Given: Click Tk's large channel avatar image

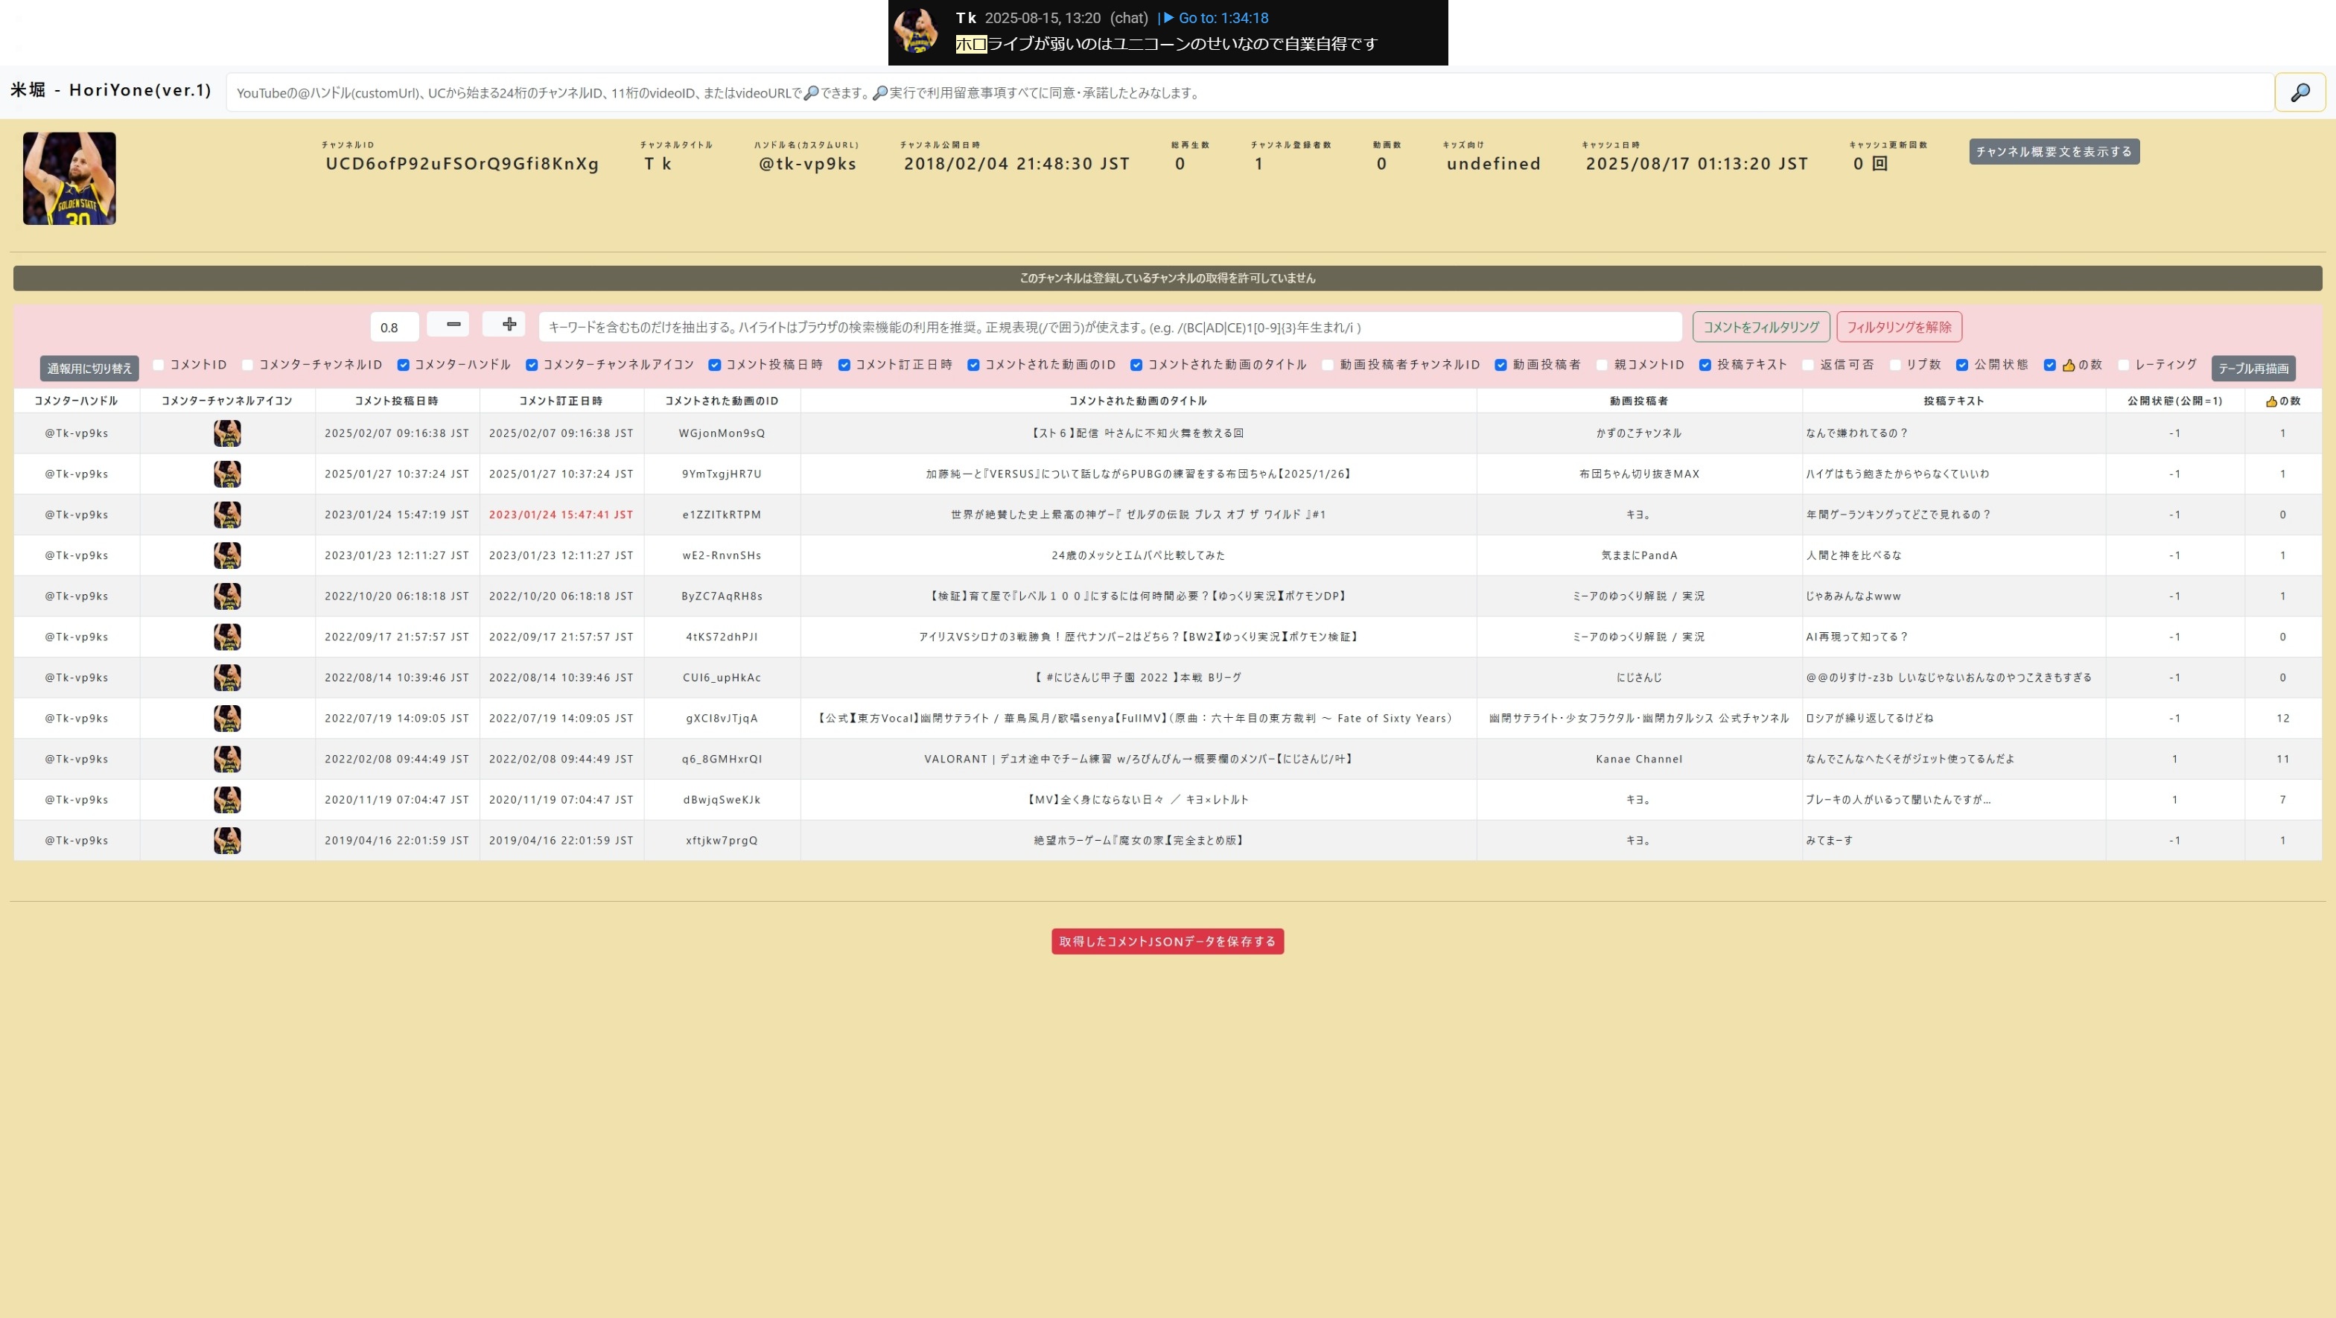Looking at the screenshot, I should [x=70, y=179].
